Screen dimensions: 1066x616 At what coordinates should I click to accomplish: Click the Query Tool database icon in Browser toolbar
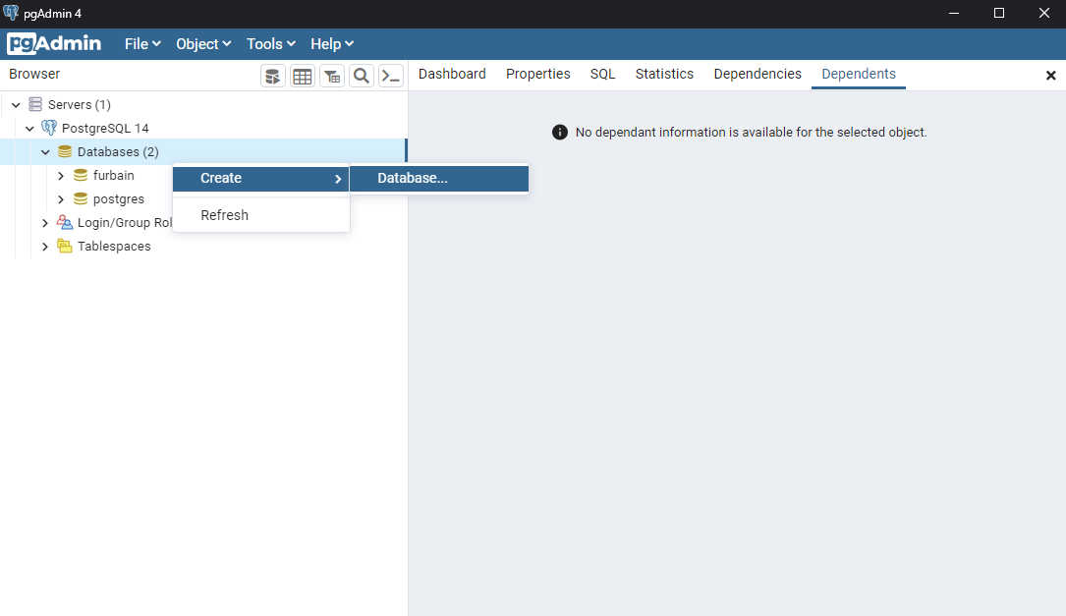click(x=272, y=77)
